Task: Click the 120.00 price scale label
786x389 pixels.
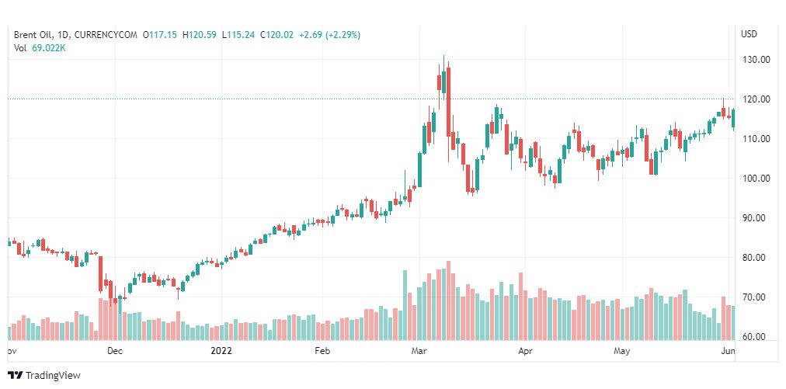Action: tap(755, 99)
